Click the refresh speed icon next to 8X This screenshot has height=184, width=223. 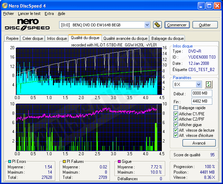[208, 84]
